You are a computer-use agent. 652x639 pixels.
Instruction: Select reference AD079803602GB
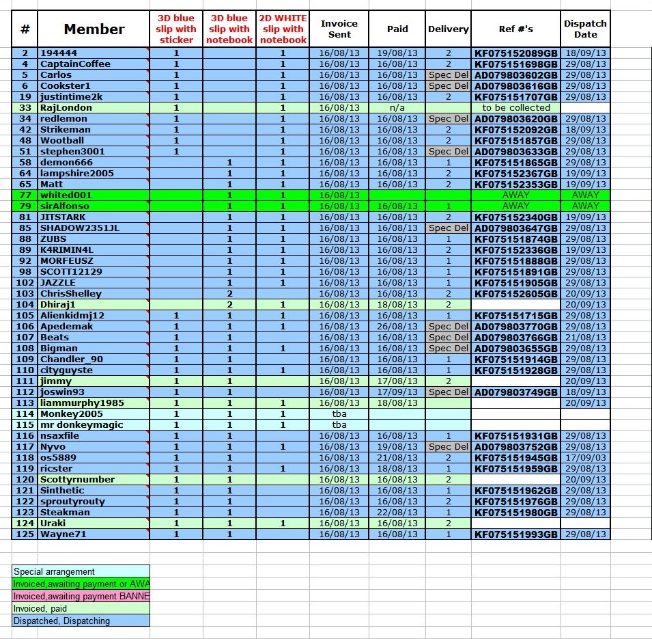tap(515, 75)
